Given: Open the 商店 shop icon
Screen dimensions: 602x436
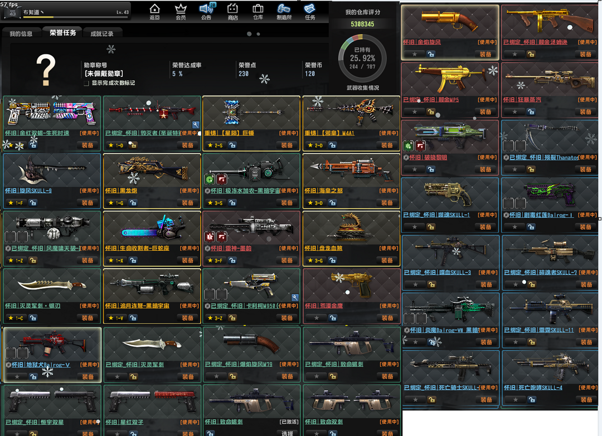Looking at the screenshot, I should (232, 9).
